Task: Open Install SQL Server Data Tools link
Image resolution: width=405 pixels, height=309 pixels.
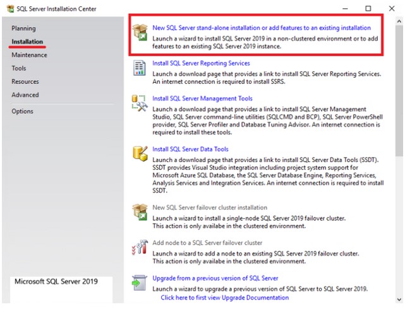Action: pos(190,149)
